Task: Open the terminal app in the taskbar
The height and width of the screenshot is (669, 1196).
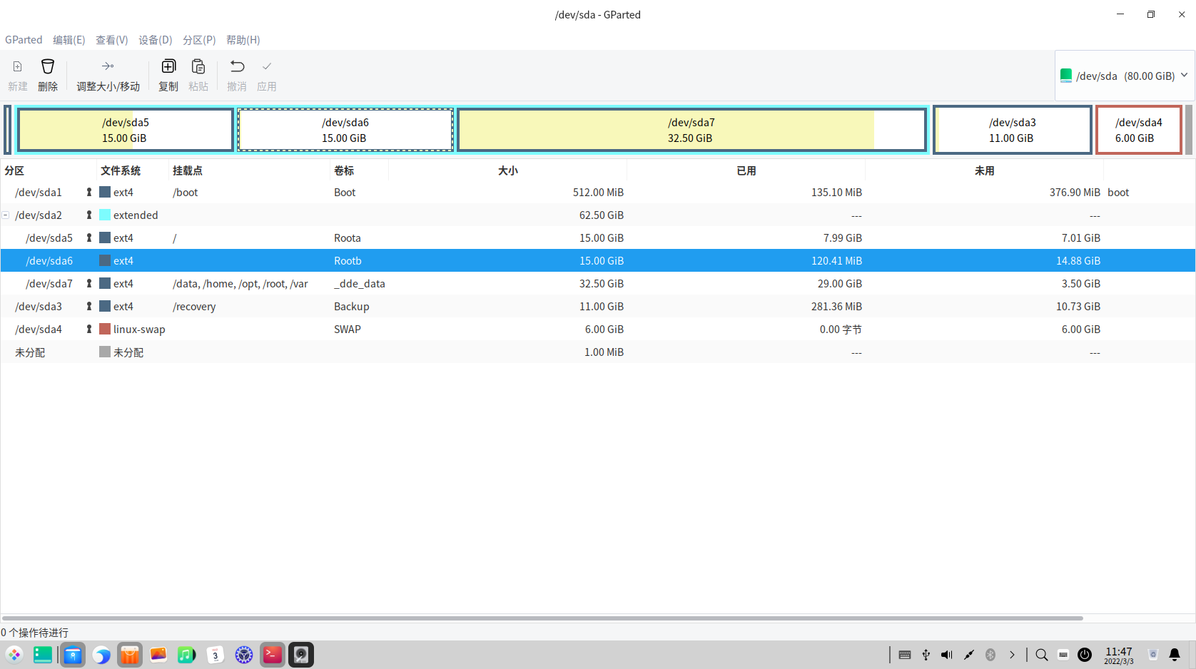Action: (x=273, y=655)
